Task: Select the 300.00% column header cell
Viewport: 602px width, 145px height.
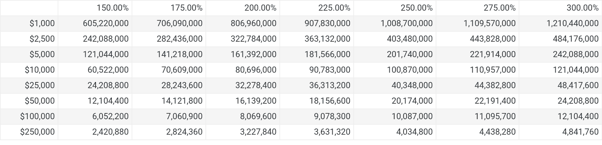Action: 560,8
